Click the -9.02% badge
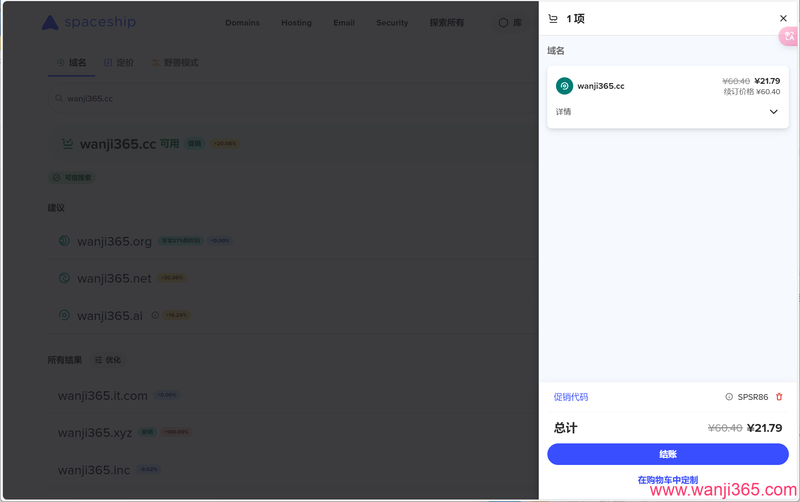800x502 pixels. [x=148, y=469]
